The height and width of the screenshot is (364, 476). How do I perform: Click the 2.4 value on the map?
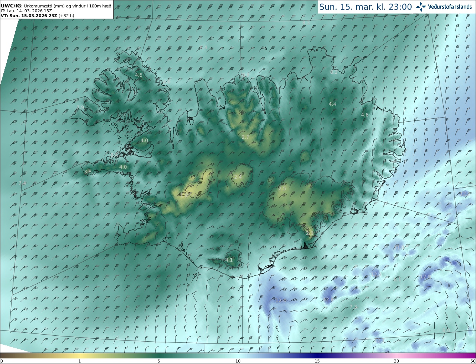point(238,177)
